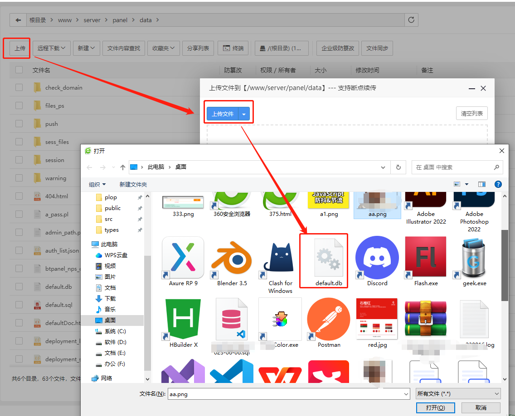
Task: Refresh the file manager path
Action: (x=411, y=20)
